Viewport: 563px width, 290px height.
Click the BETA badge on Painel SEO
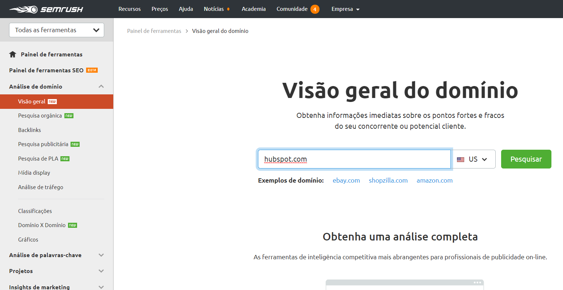92,70
